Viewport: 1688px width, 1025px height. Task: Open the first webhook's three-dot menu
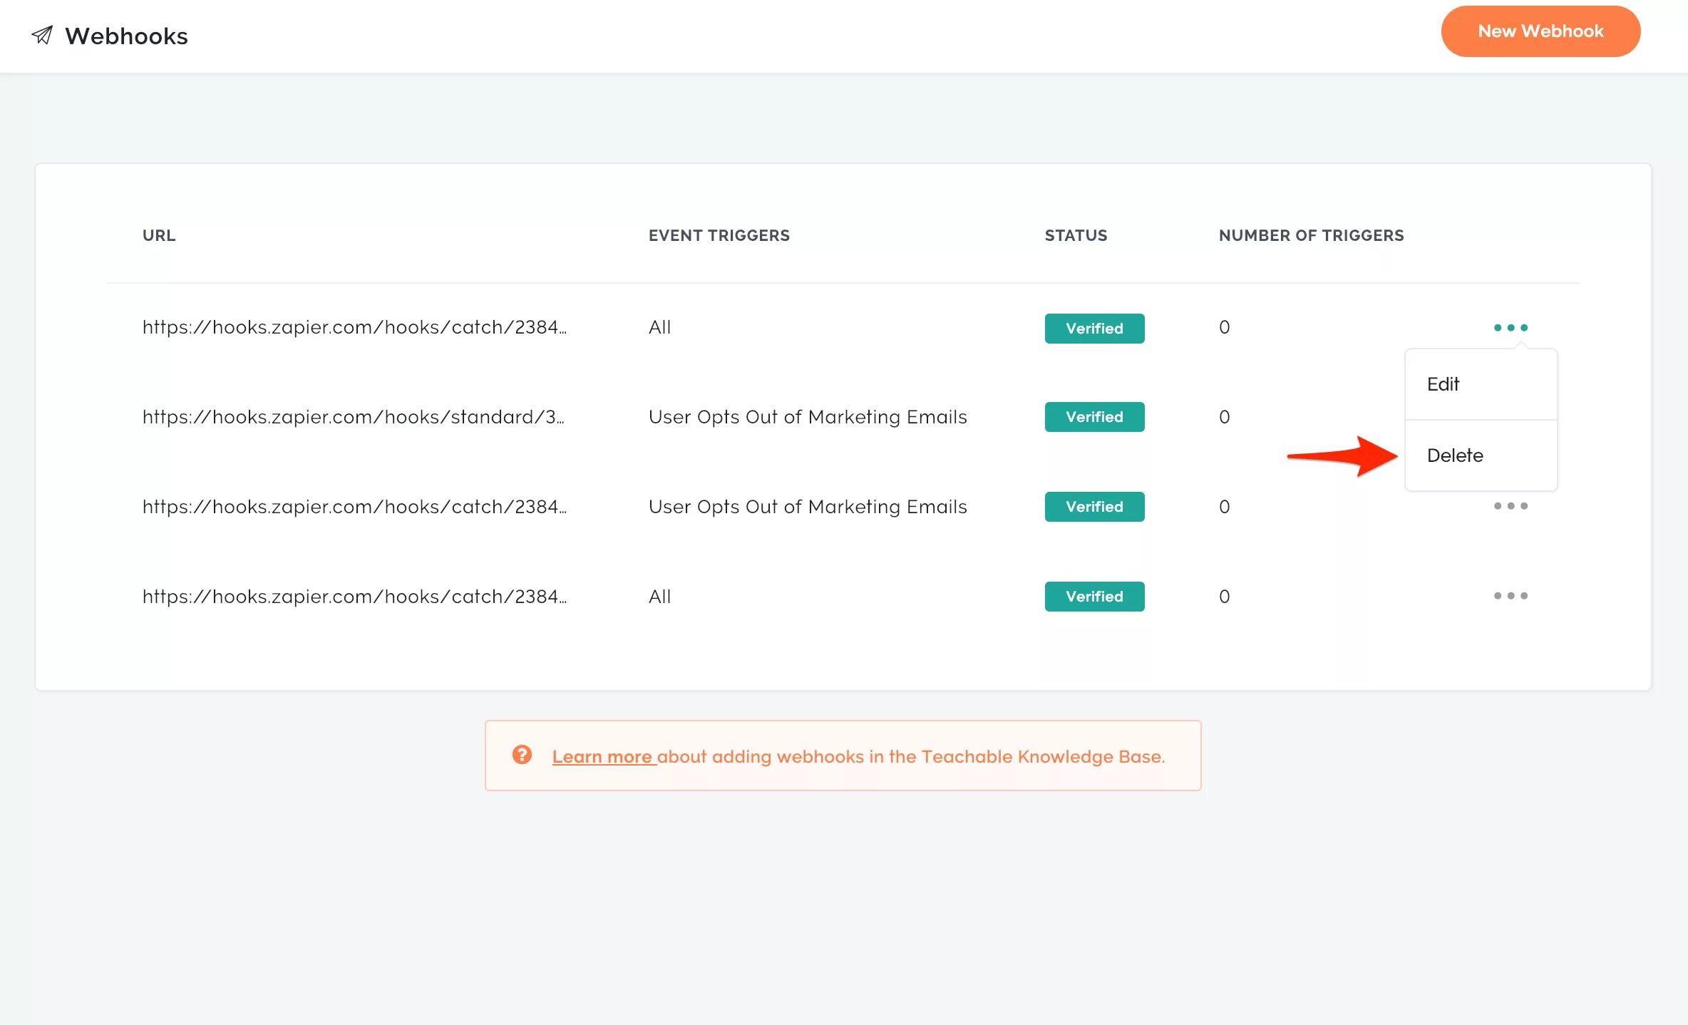(1510, 328)
